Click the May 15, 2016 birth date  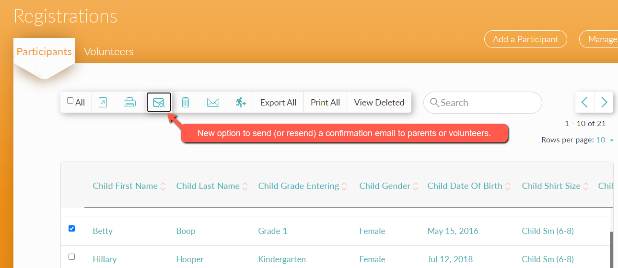(453, 231)
